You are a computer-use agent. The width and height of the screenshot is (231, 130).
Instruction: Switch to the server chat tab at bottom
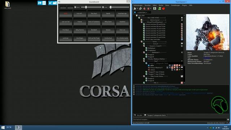point(139,115)
